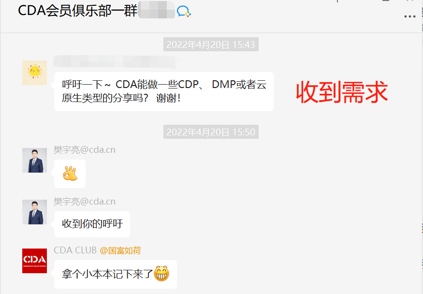Click the red 收到需求 annotation text
Image resolution: width=423 pixels, height=294 pixels.
(342, 92)
